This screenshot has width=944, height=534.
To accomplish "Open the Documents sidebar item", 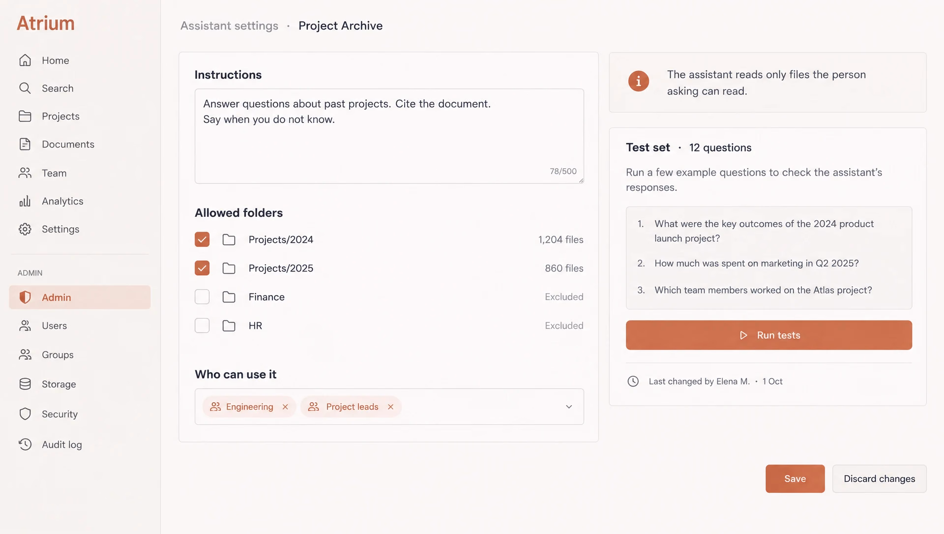I will [80, 144].
